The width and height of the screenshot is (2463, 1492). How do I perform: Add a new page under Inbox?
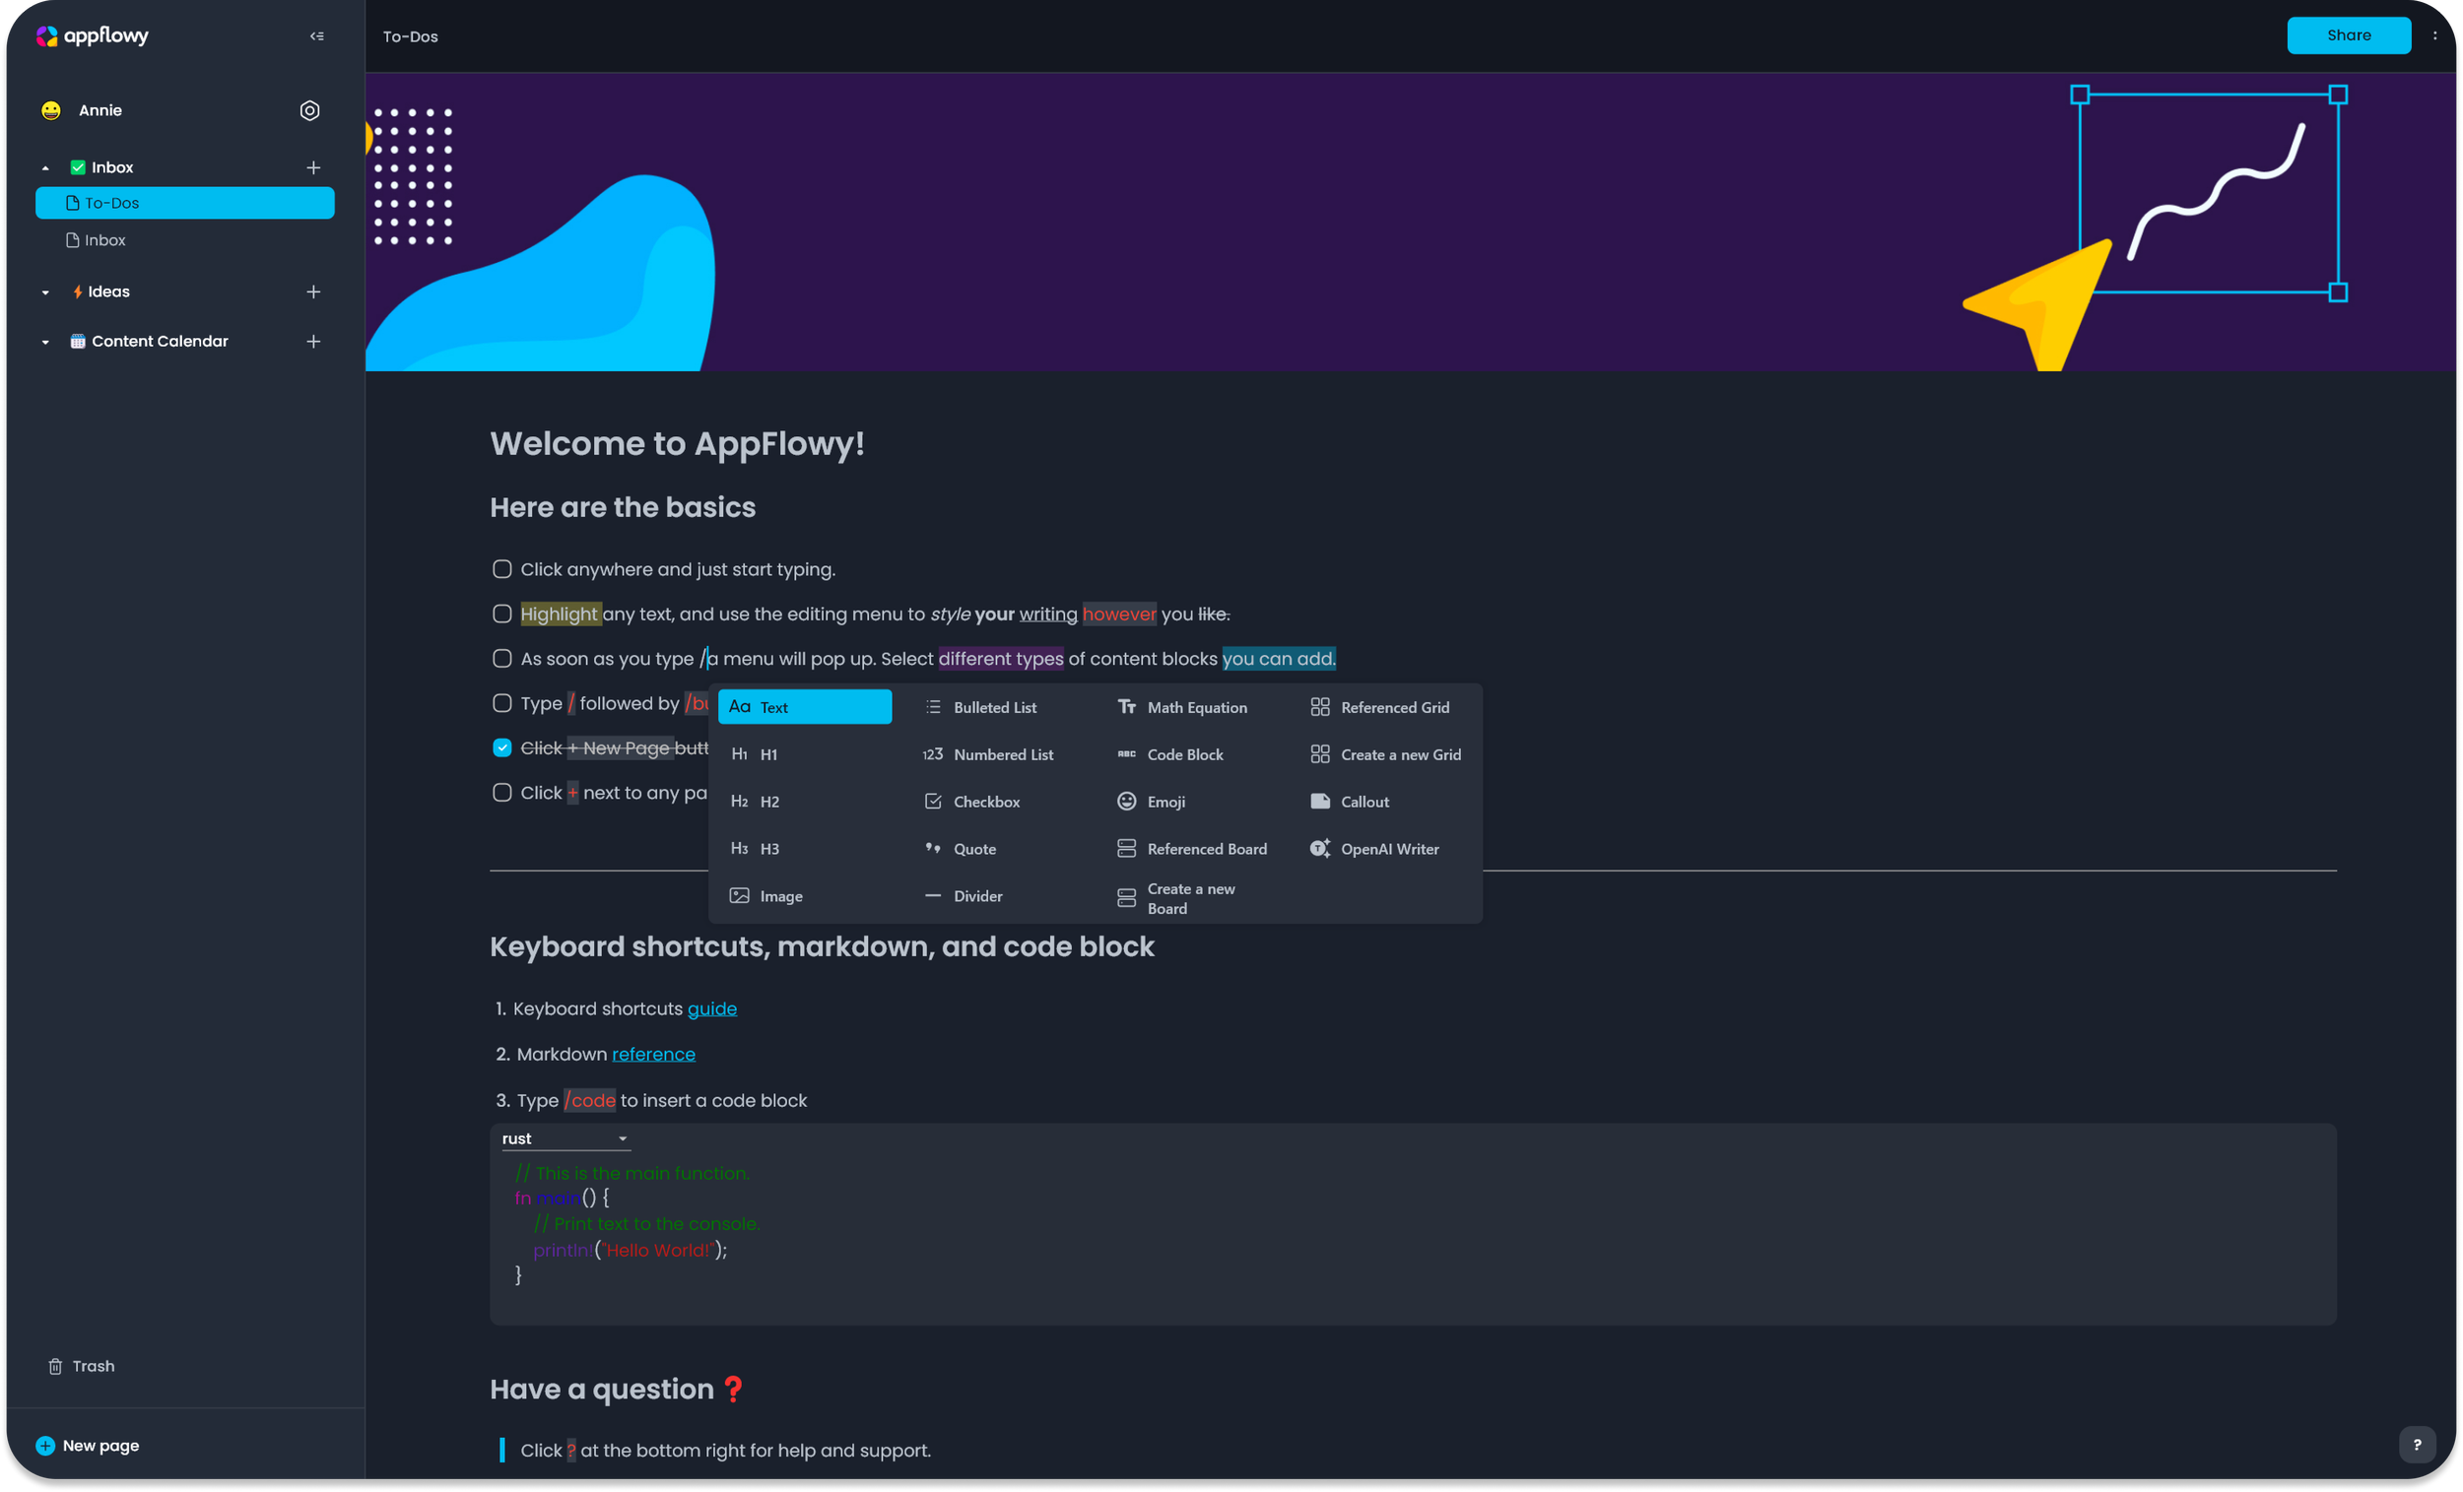(313, 166)
